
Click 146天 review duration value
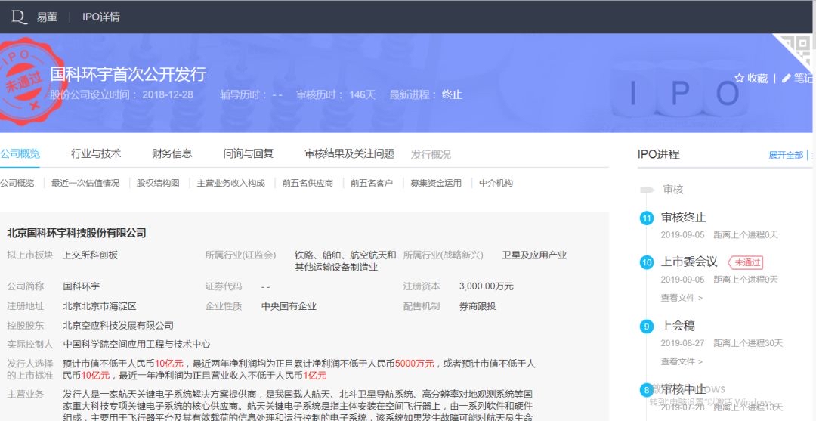point(362,94)
